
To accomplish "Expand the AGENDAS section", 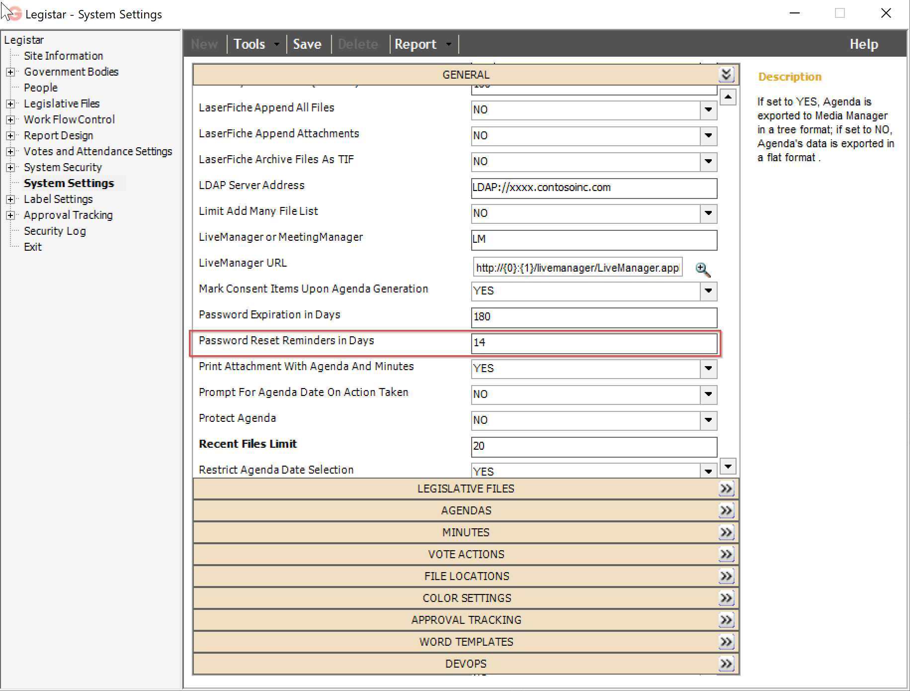I will 727,510.
